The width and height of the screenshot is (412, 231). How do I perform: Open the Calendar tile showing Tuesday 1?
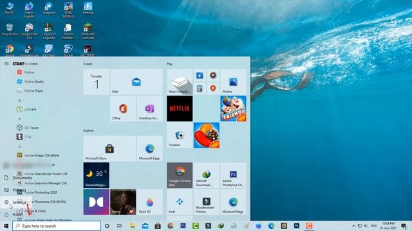pyautogui.click(x=96, y=81)
